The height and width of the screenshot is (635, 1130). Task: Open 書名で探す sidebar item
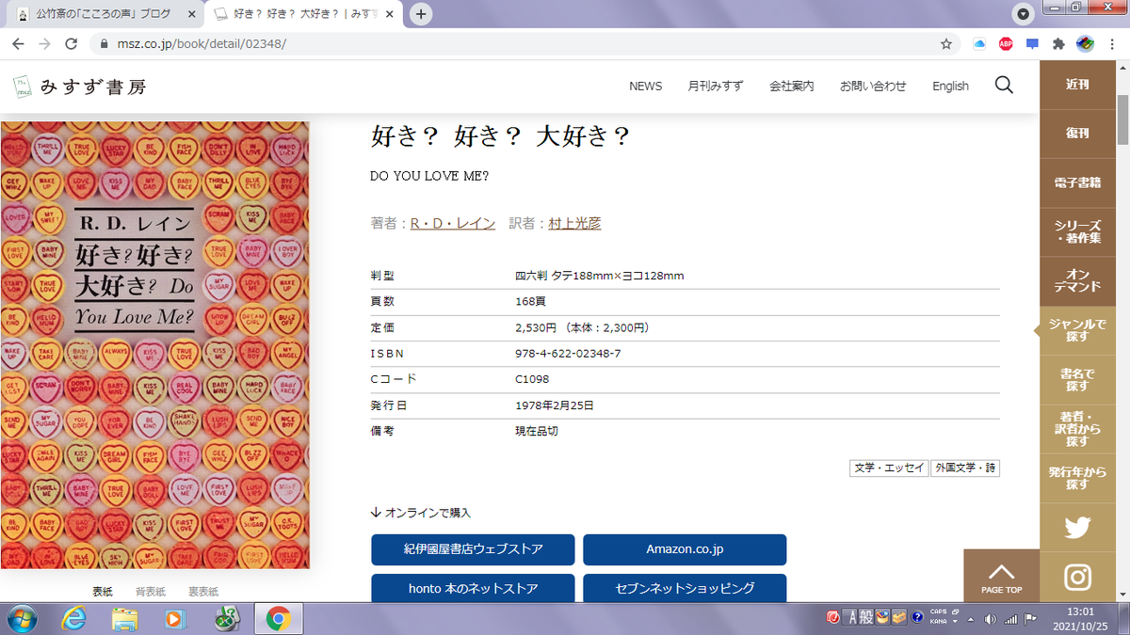tap(1077, 379)
